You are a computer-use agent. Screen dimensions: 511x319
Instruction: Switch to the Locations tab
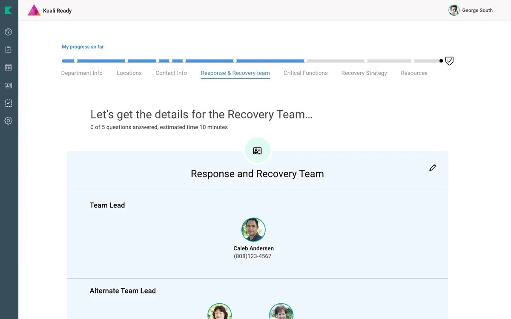click(129, 73)
